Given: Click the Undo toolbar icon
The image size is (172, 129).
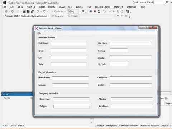Looking at the screenshot, I should point(38,11).
